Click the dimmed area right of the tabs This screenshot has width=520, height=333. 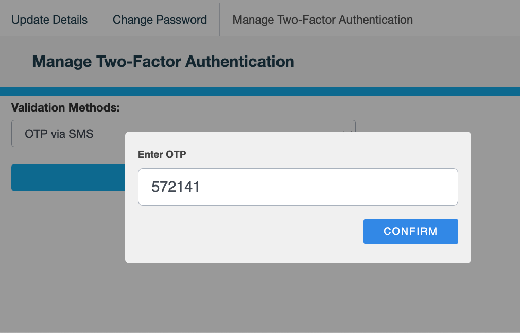[469, 20]
